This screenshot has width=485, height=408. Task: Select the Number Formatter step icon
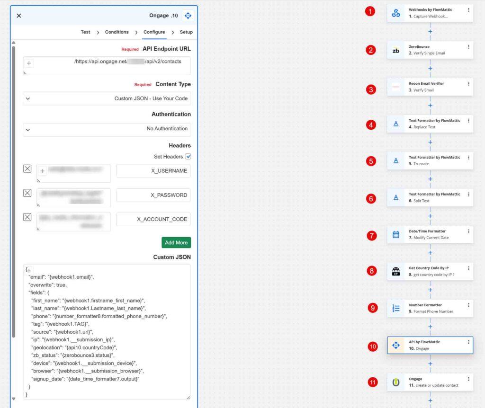pyautogui.click(x=396, y=309)
